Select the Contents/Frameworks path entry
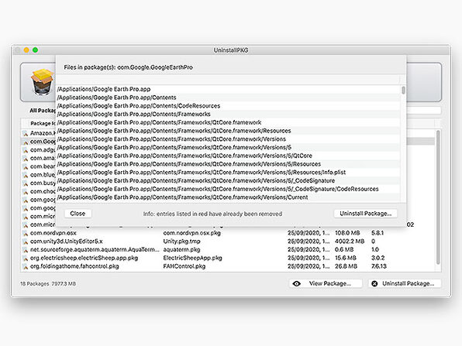 pos(229,114)
